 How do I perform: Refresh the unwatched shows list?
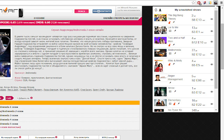pos(156,10)
